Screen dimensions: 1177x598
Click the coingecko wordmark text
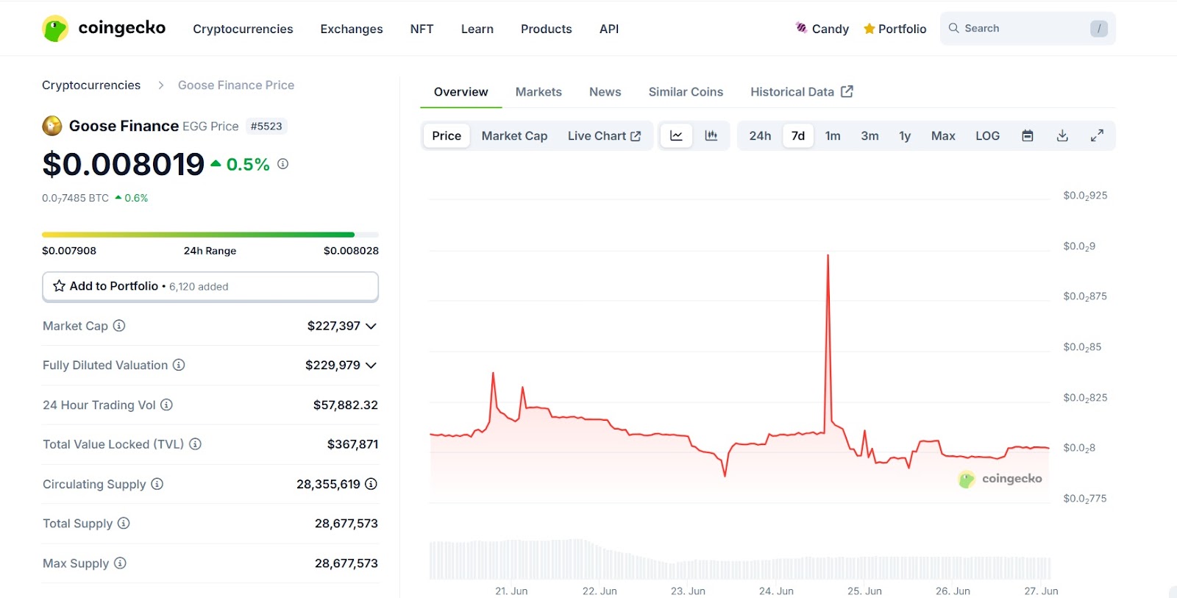click(122, 28)
